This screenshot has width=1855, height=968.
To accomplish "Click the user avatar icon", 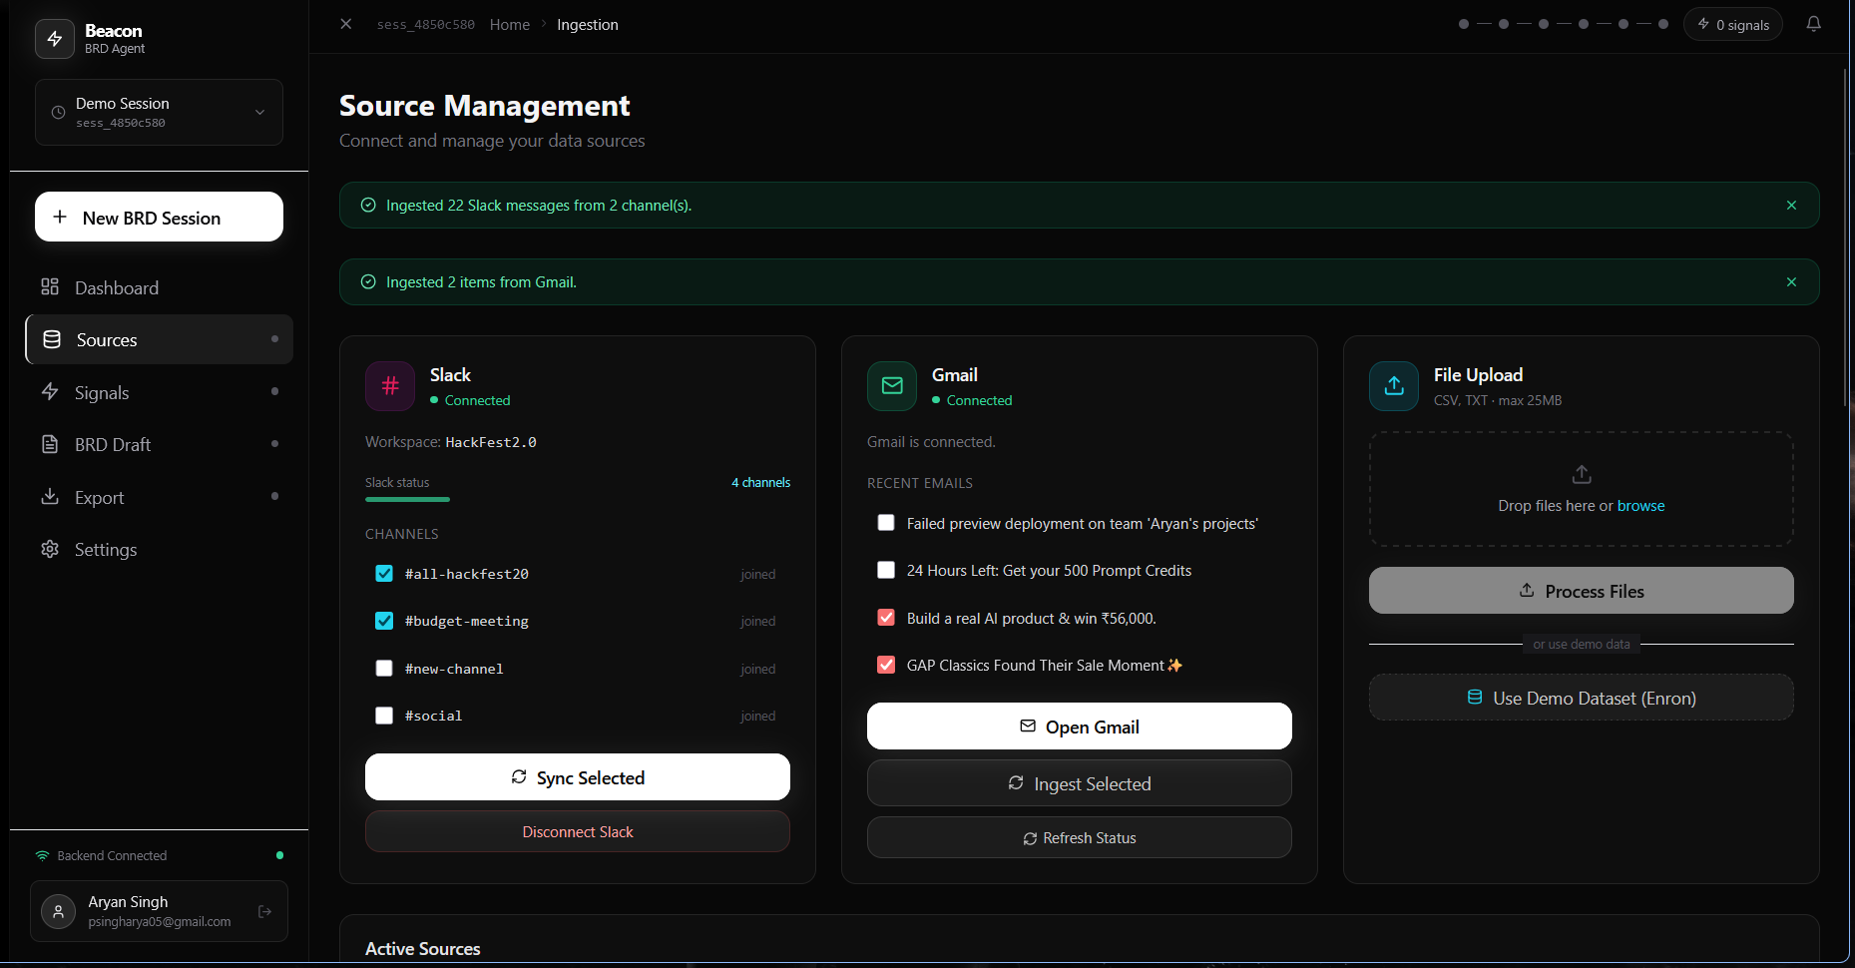I will [x=59, y=911].
